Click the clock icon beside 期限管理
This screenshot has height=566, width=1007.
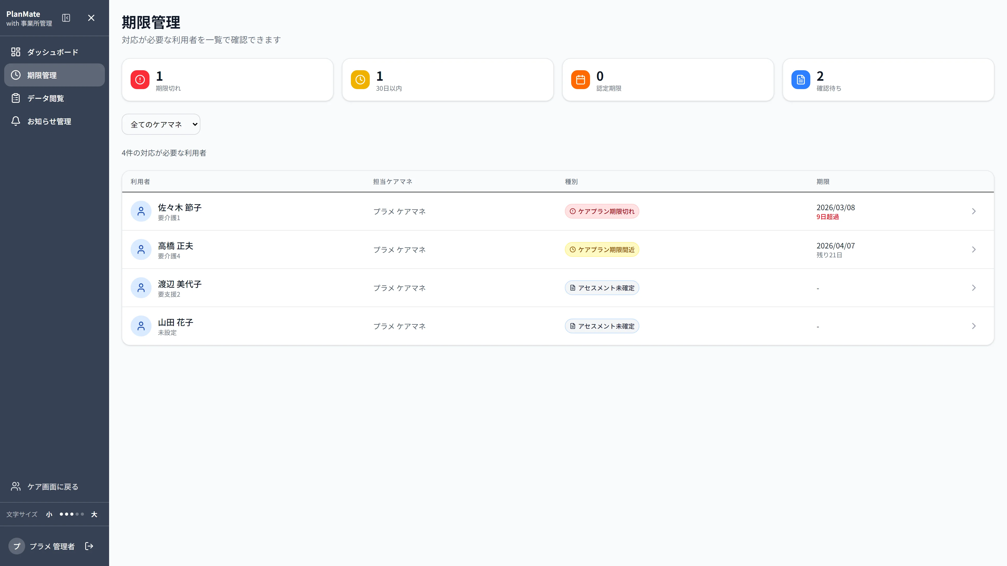pos(16,75)
